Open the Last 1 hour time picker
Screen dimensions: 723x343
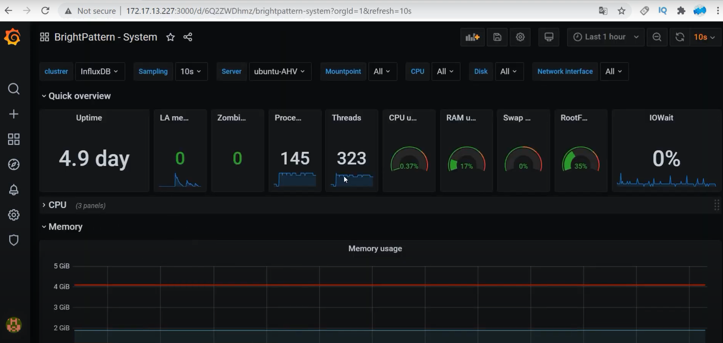pyautogui.click(x=606, y=37)
